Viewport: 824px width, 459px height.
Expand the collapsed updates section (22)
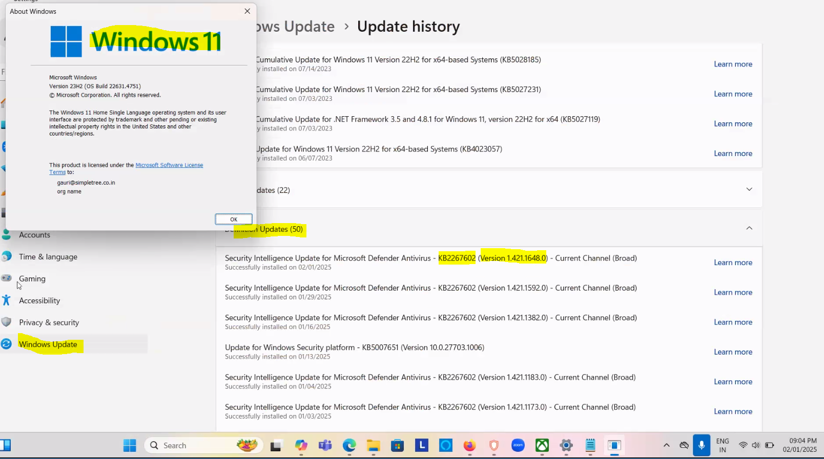(x=749, y=189)
